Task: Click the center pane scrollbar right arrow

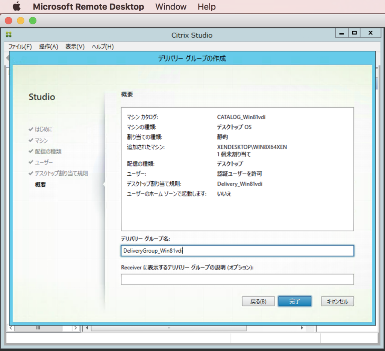Action: pos(302,328)
